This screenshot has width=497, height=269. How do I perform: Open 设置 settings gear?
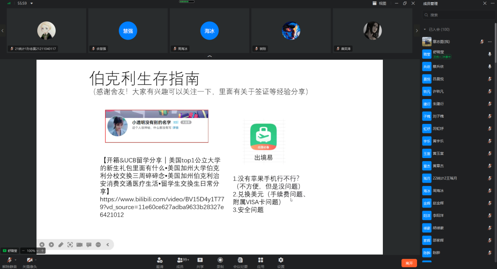(280, 260)
